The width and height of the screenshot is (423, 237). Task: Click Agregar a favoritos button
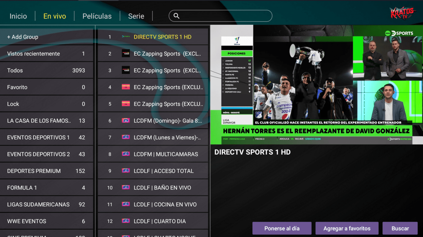[347, 228]
